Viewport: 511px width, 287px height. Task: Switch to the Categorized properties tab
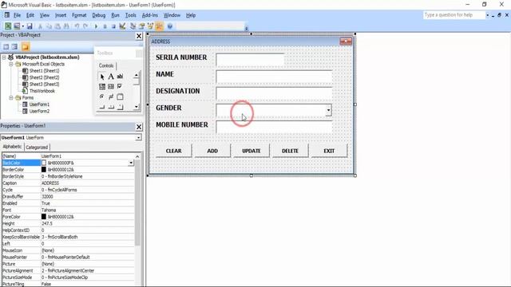click(x=37, y=147)
